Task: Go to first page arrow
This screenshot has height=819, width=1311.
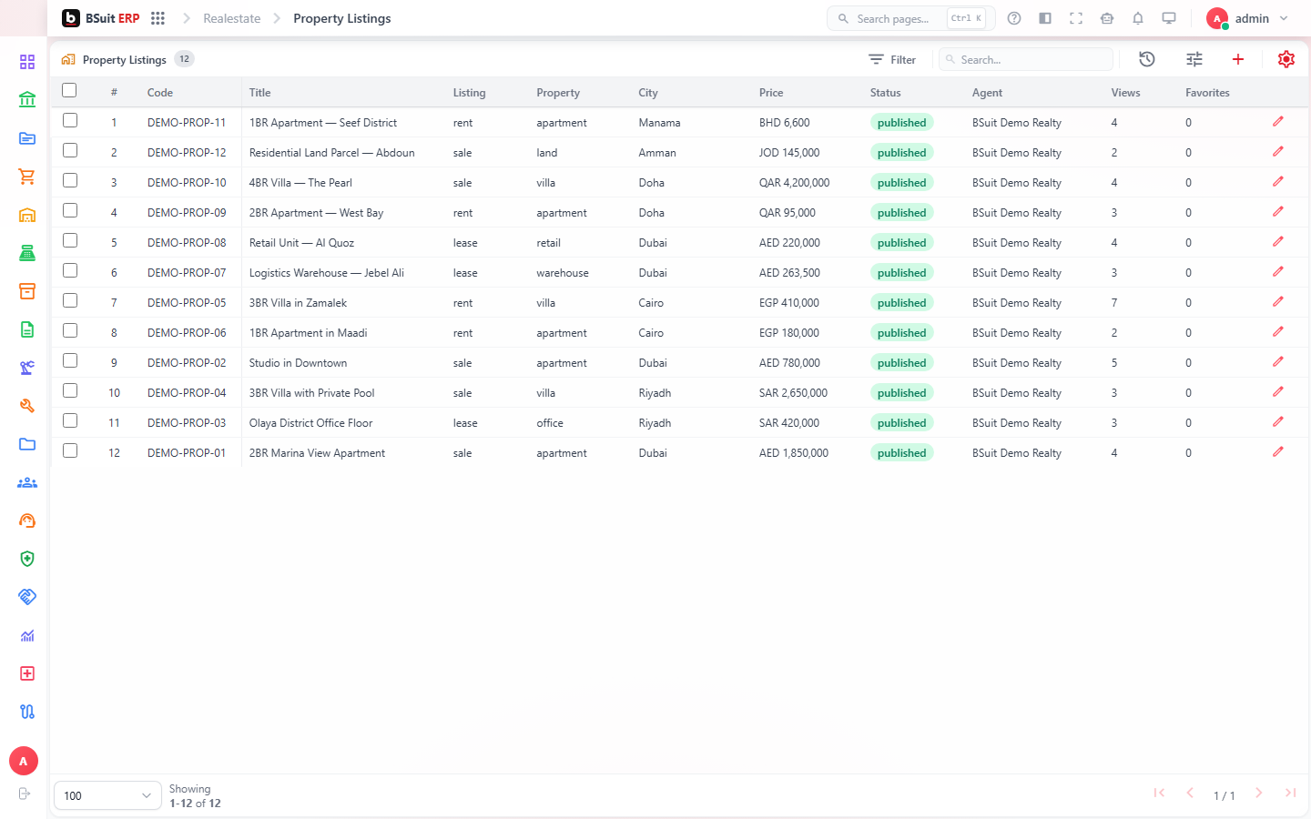Action: click(1159, 794)
